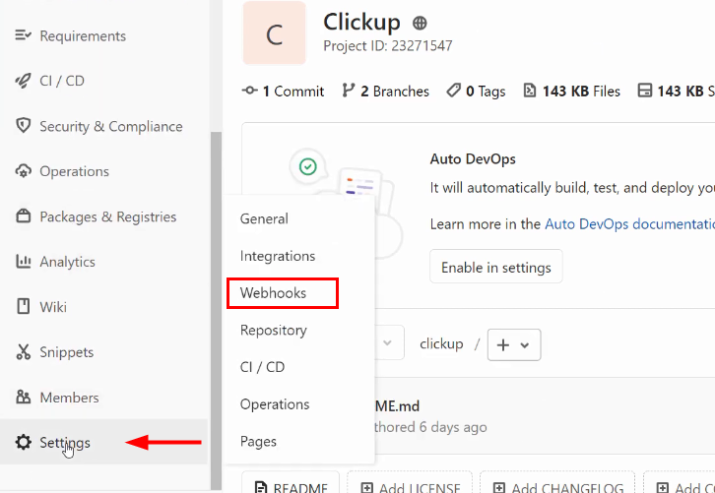
Task: Click the Analytics chart icon
Action: point(23,261)
